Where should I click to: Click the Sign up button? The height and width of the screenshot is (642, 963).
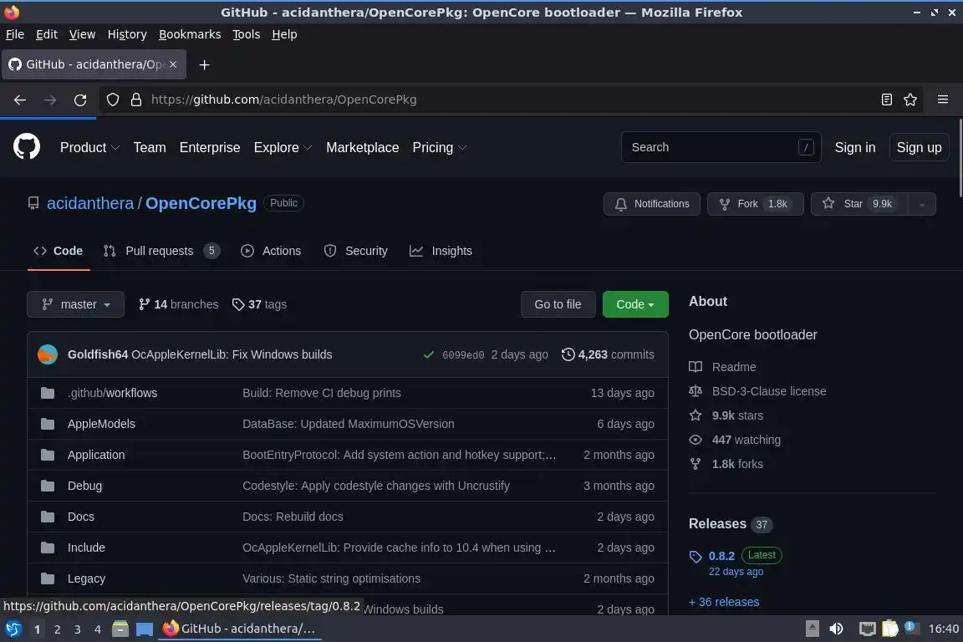(919, 147)
